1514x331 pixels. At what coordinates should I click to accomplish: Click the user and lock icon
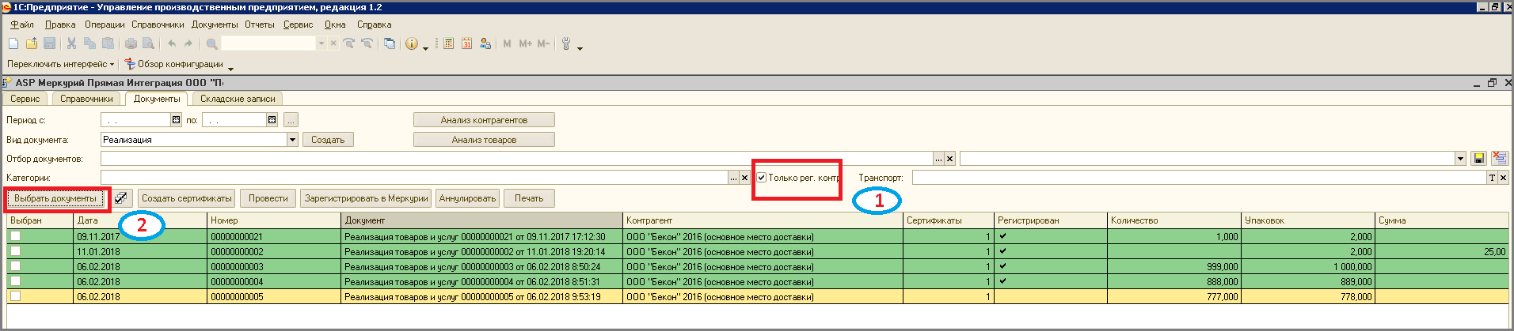(485, 43)
